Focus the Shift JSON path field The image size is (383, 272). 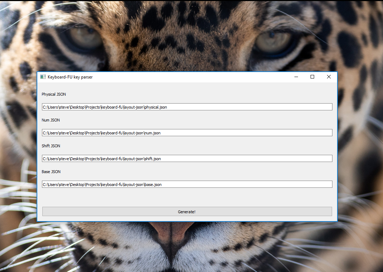[x=187, y=158]
